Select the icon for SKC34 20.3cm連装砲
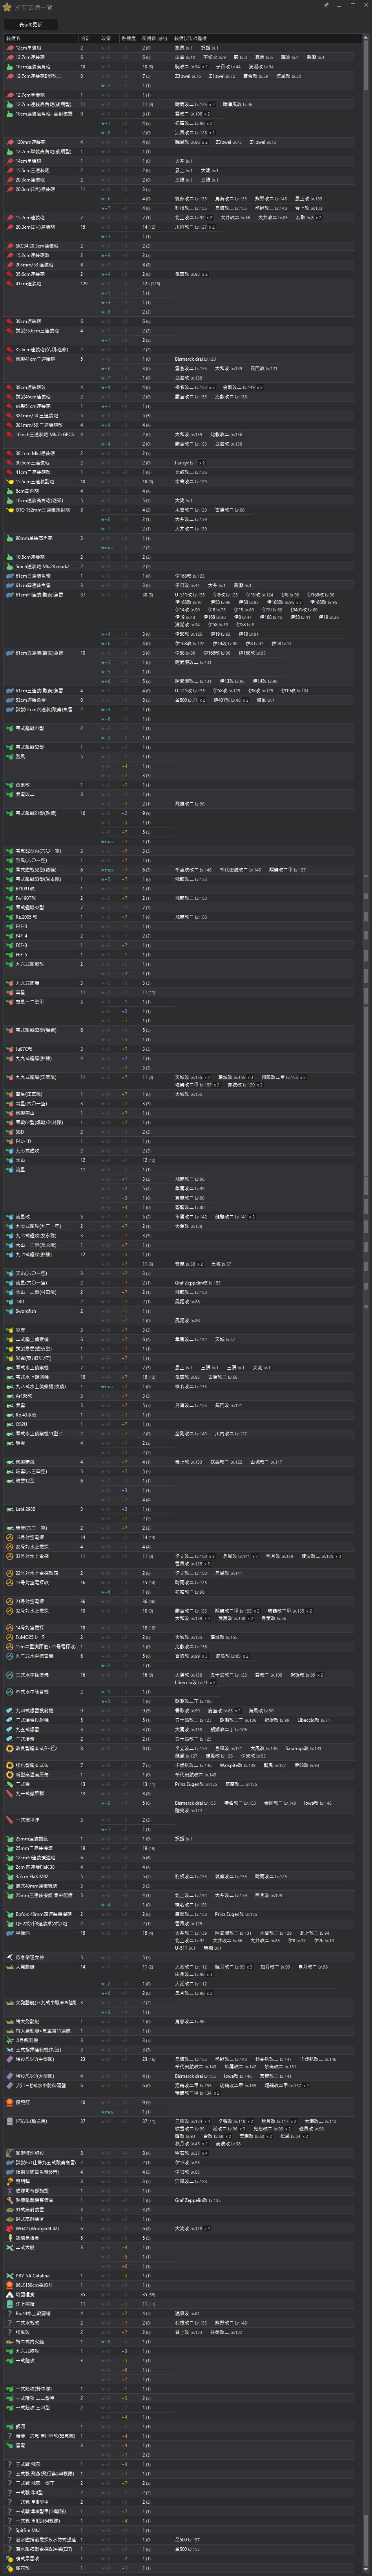 tap(9, 246)
